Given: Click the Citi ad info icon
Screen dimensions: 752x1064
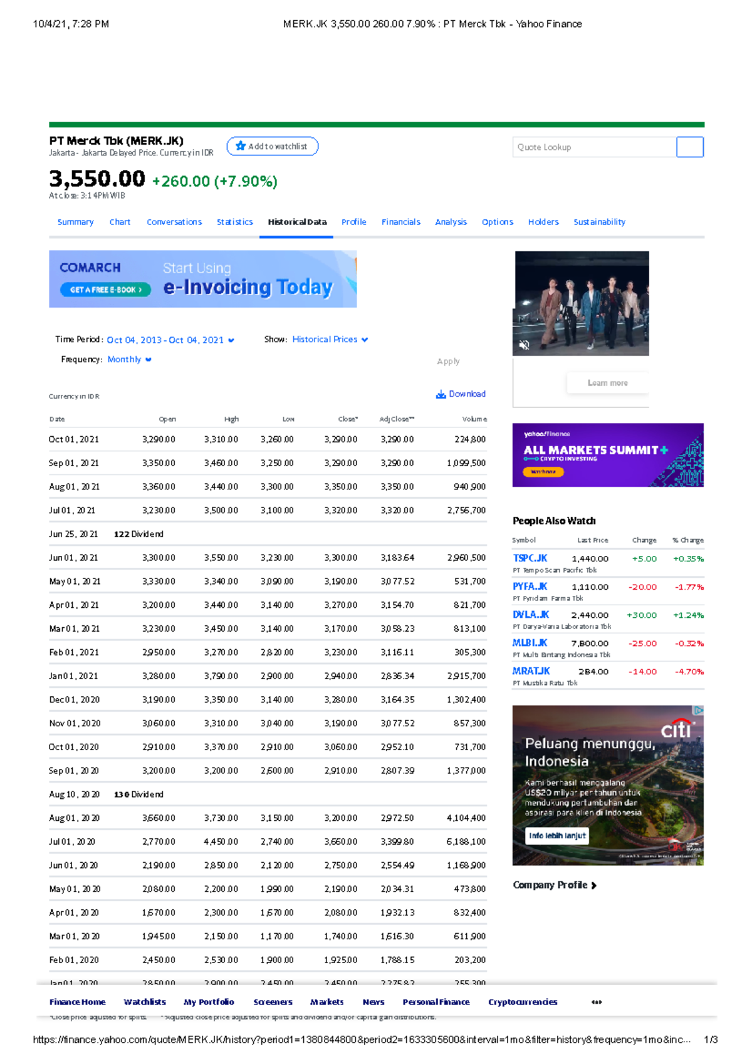Looking at the screenshot, I should 698,711.
